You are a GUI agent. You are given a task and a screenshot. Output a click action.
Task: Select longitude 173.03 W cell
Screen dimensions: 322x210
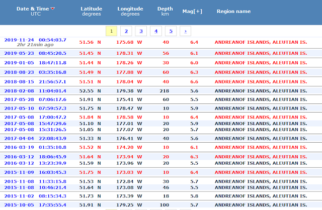coord(129,172)
